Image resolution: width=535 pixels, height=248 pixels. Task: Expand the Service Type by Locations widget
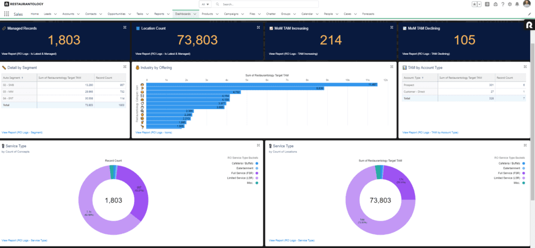(x=526, y=145)
